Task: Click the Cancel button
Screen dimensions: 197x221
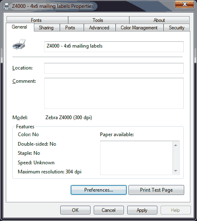Action: pos(109,210)
